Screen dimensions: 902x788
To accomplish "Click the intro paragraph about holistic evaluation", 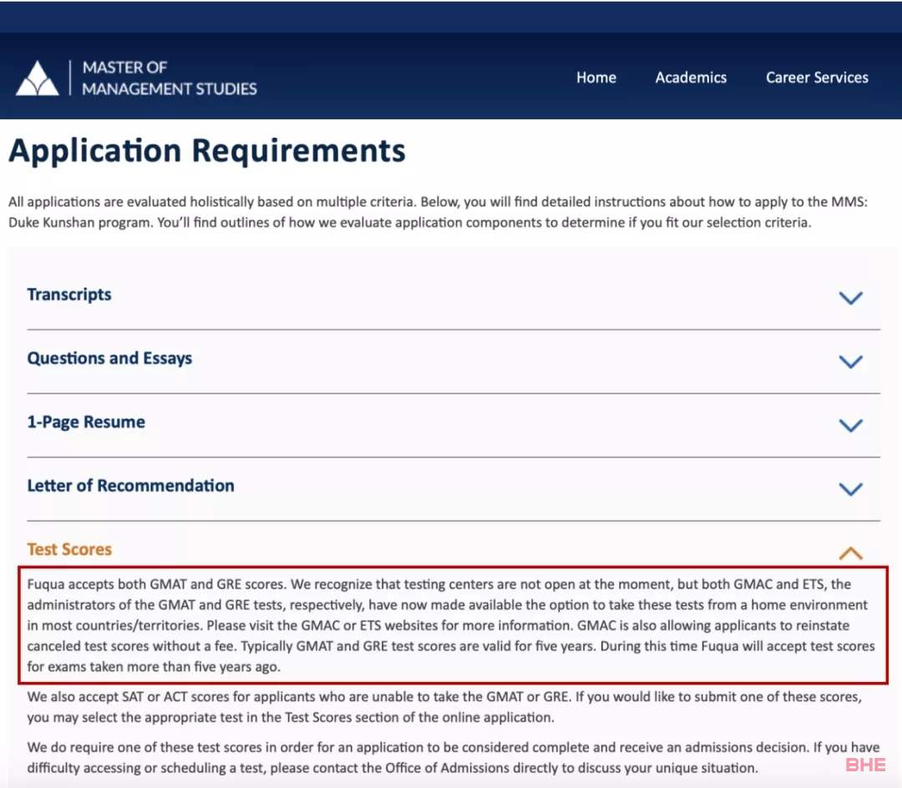I will click(x=409, y=212).
